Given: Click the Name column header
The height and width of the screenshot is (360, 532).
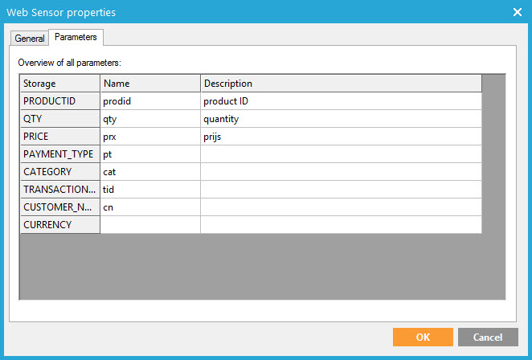Looking at the screenshot, I should [149, 84].
